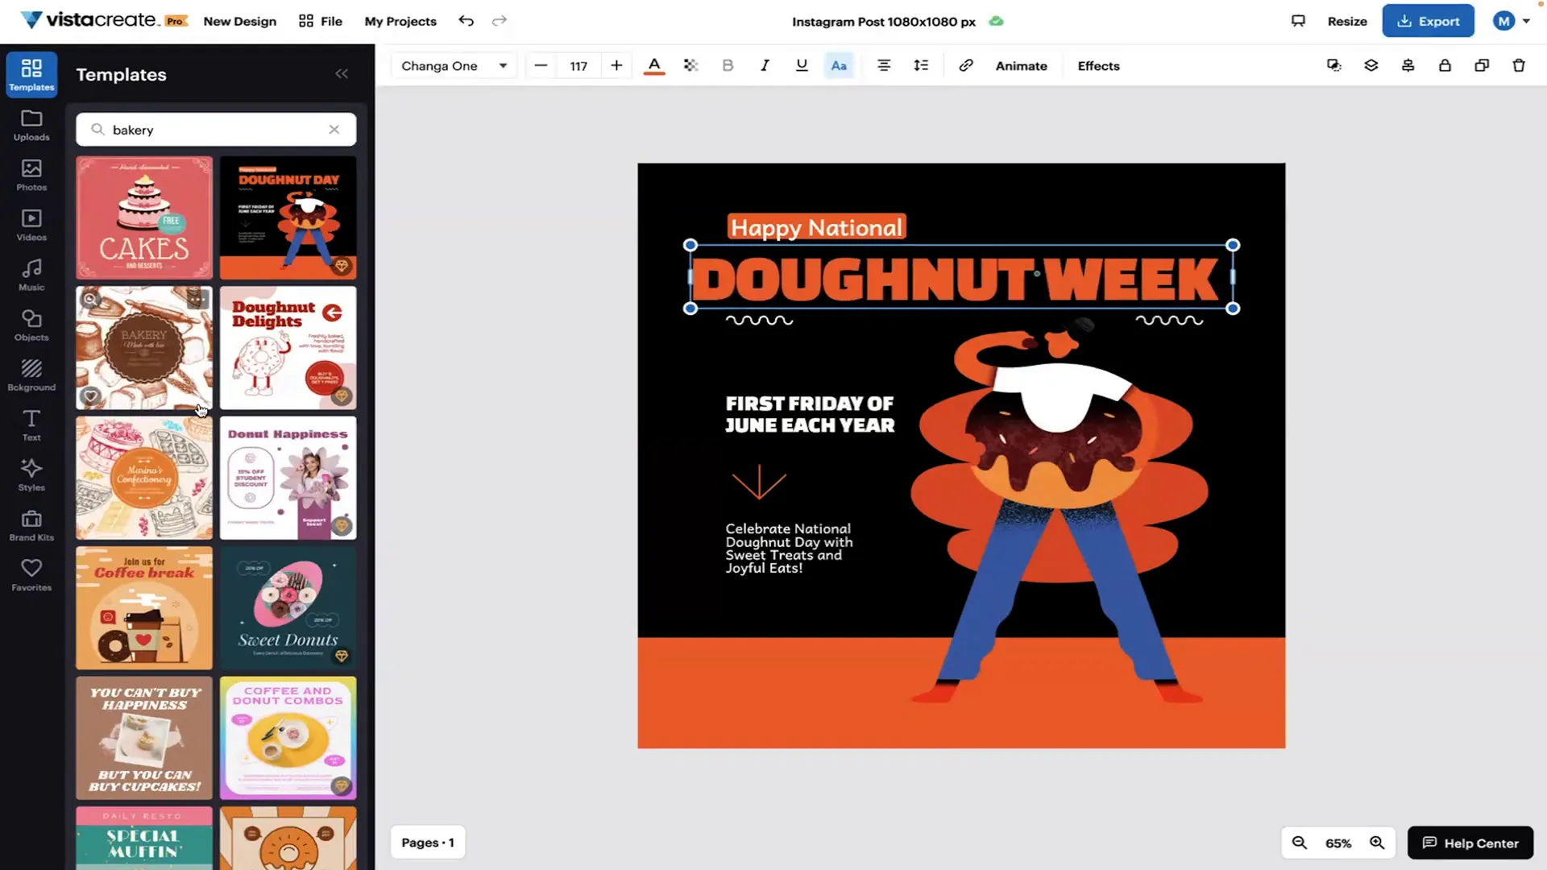The image size is (1547, 870).
Task: Open the Effects options
Action: click(1098, 66)
